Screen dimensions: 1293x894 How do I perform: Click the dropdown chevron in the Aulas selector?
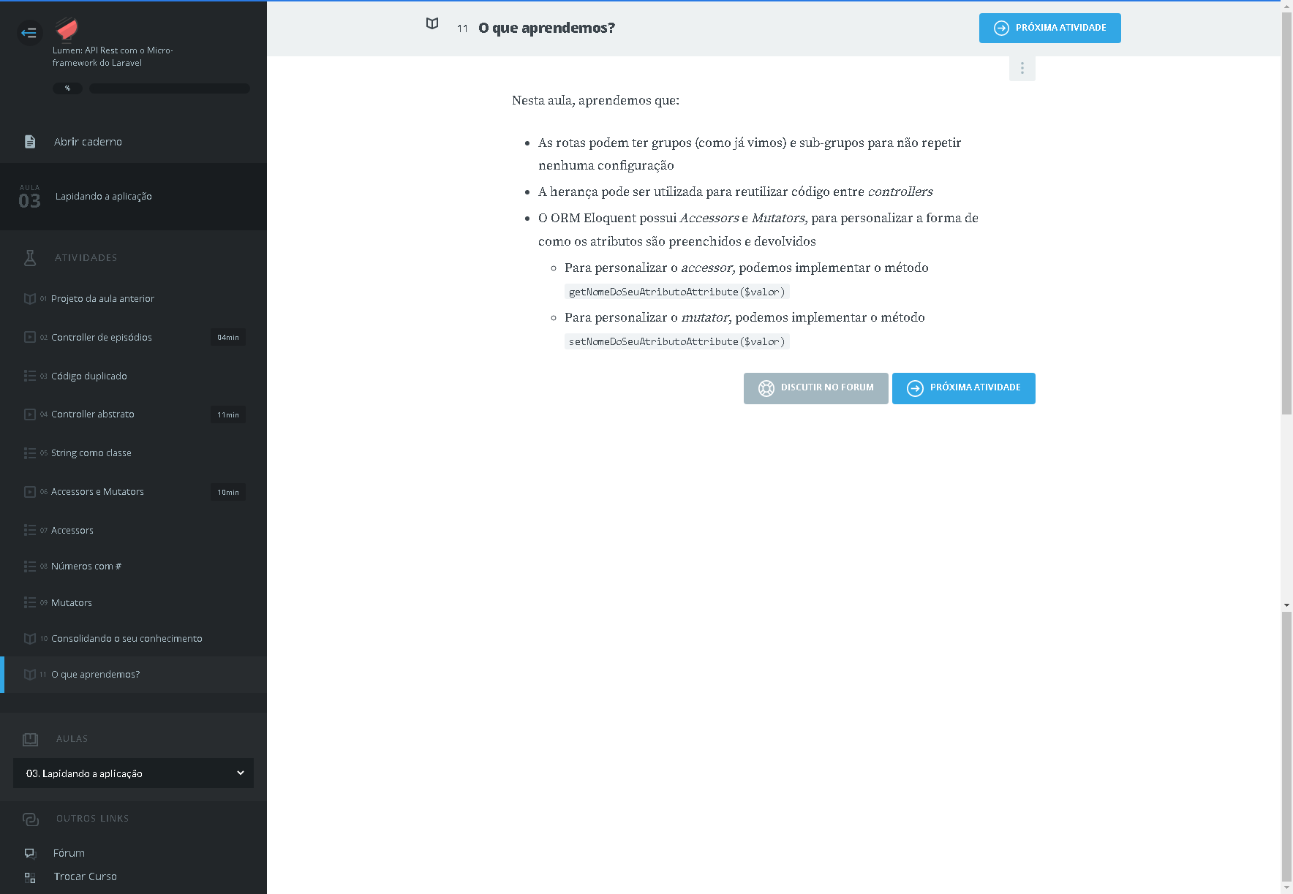[x=241, y=773]
